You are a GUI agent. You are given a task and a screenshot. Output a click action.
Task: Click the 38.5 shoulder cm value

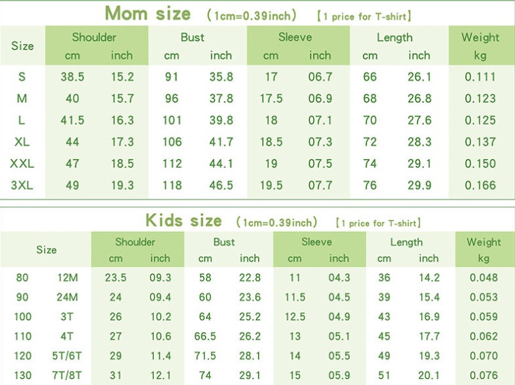click(72, 77)
